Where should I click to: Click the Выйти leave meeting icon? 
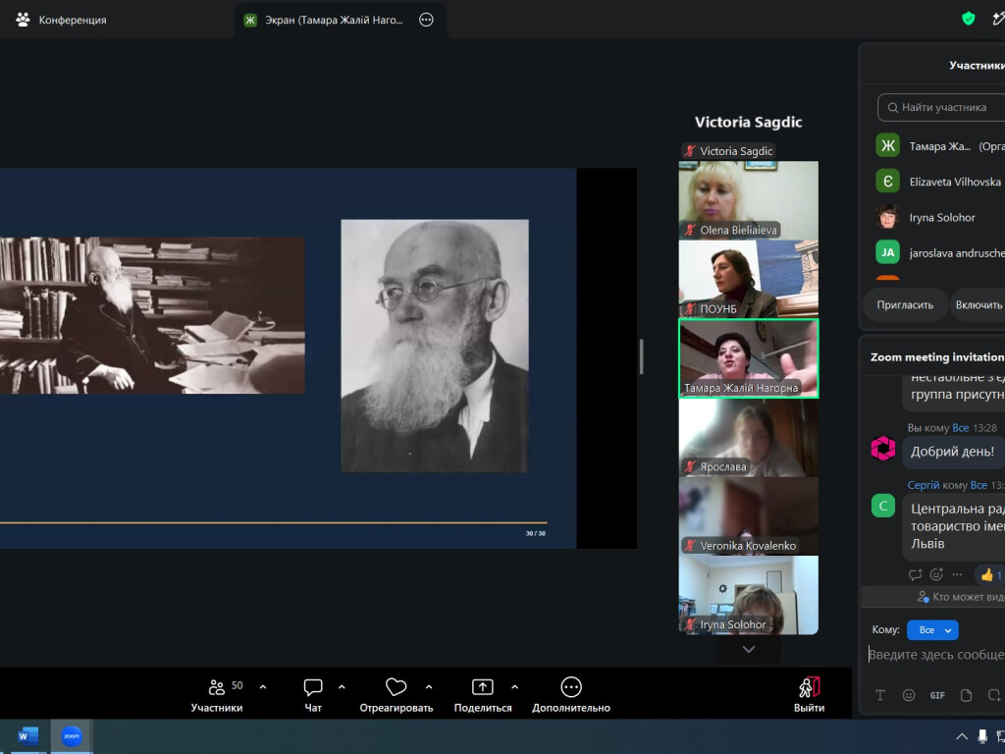pyautogui.click(x=810, y=687)
